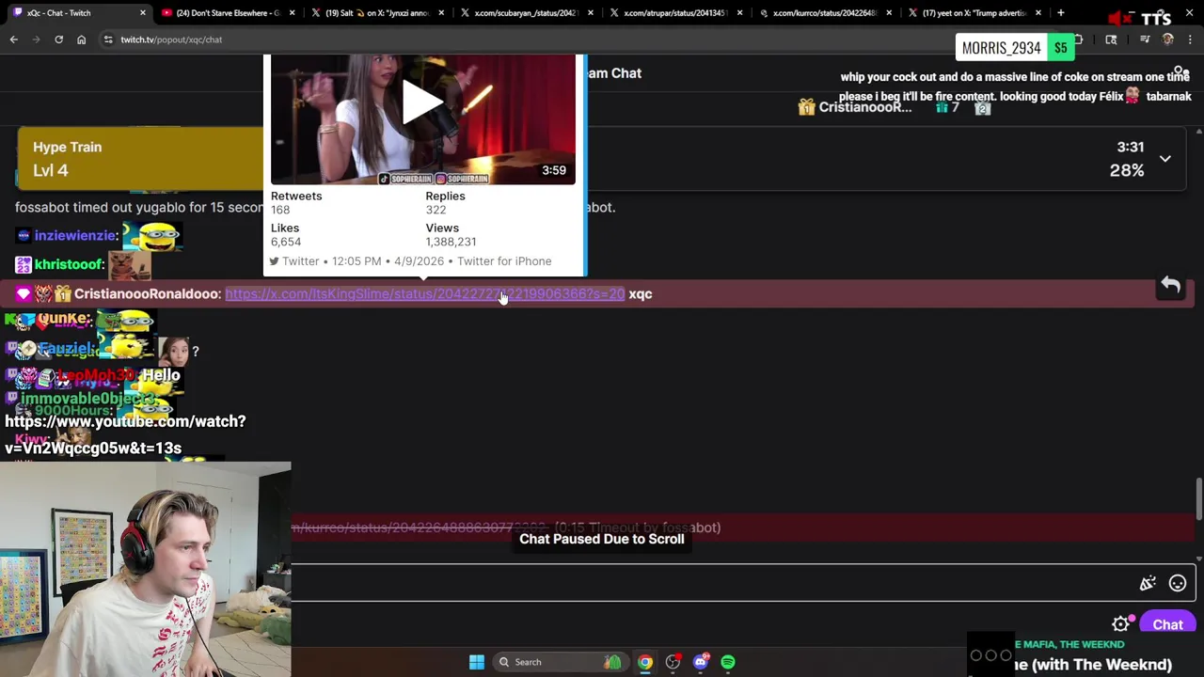Open the Windows Start menu

click(x=477, y=662)
